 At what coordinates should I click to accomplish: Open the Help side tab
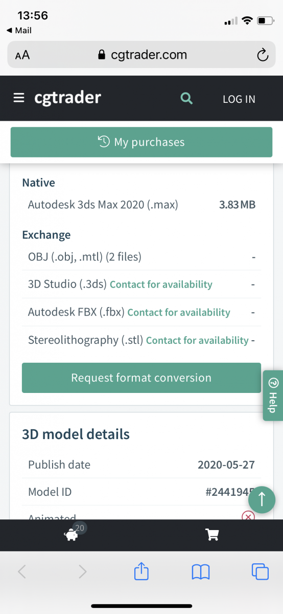click(x=273, y=396)
